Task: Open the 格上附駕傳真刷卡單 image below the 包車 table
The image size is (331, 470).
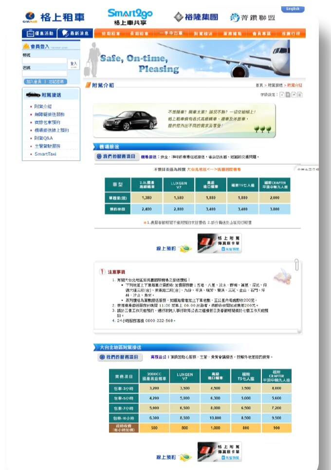Action: [219, 451]
